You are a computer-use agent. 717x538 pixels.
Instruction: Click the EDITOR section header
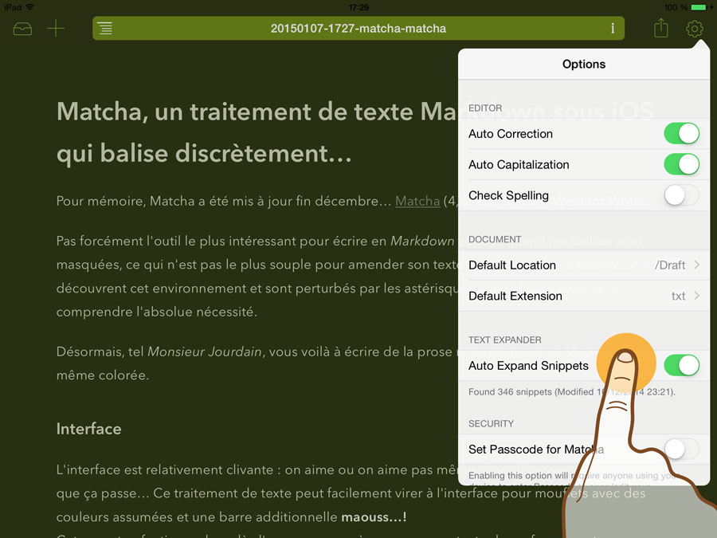point(485,108)
